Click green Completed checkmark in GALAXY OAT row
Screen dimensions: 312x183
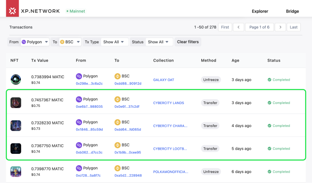[270, 80]
